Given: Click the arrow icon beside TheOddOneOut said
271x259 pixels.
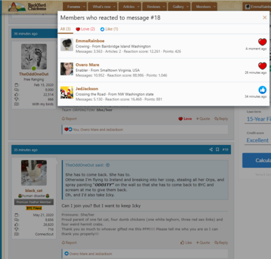Looking at the screenshot, I should (x=108, y=165).
